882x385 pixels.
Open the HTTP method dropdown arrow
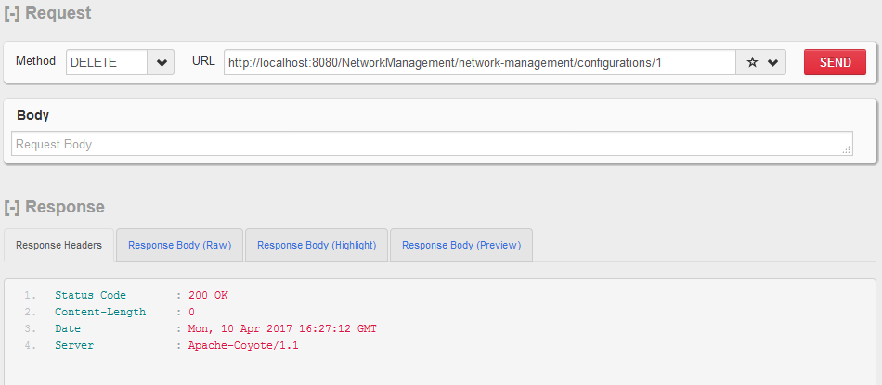[x=162, y=62]
